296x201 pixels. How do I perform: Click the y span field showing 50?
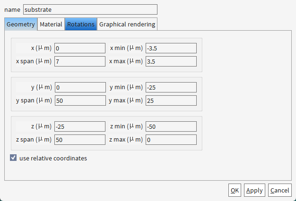[x=80, y=100]
